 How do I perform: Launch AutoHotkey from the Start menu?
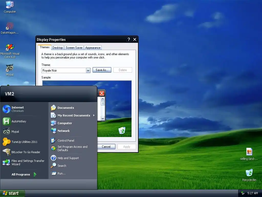pyautogui.click(x=24, y=121)
